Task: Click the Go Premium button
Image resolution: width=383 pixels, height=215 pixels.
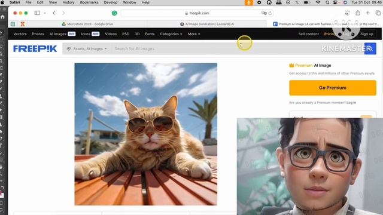Action: [x=333, y=88]
